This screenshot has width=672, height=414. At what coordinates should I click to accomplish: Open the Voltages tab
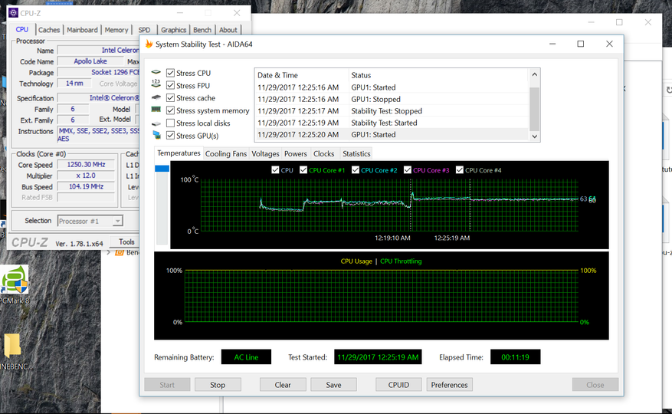click(x=265, y=153)
